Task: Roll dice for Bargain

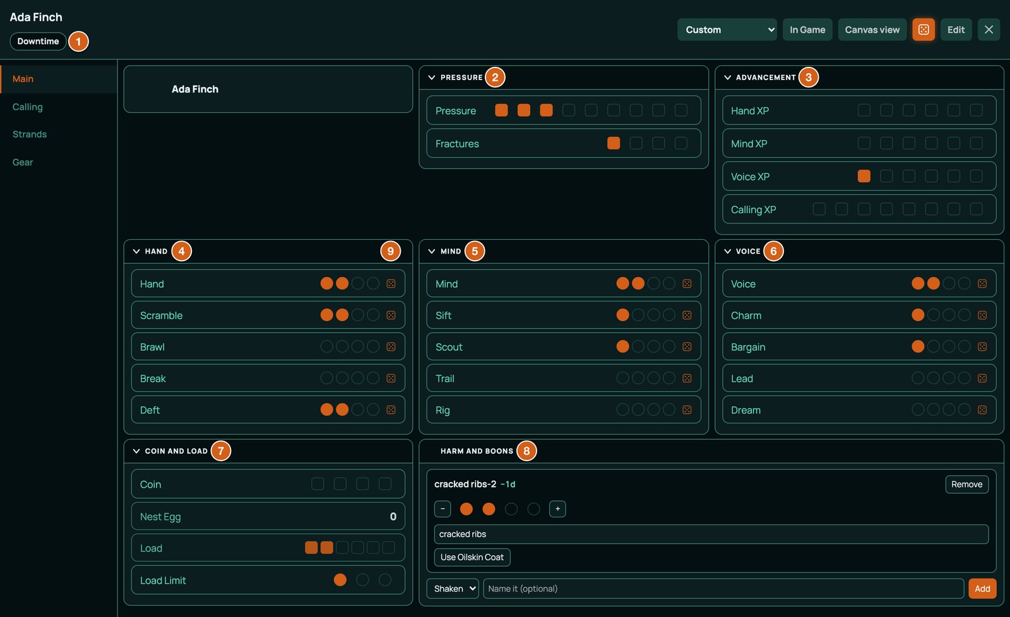Action: coord(982,347)
